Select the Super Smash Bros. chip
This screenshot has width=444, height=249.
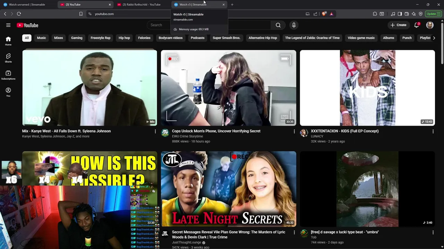(227, 38)
